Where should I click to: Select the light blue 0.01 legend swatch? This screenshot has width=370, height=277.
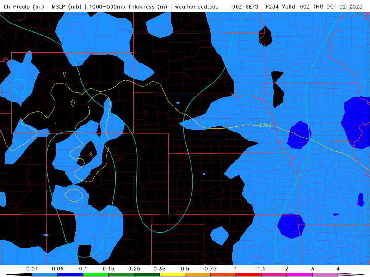pos(45,275)
